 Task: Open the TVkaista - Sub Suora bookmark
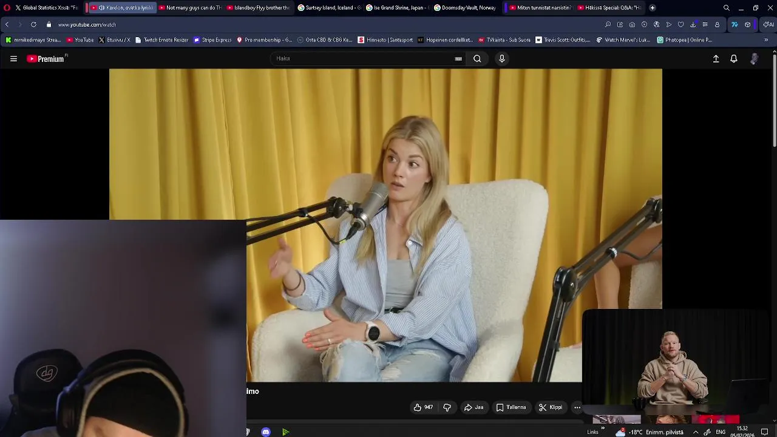click(504, 40)
